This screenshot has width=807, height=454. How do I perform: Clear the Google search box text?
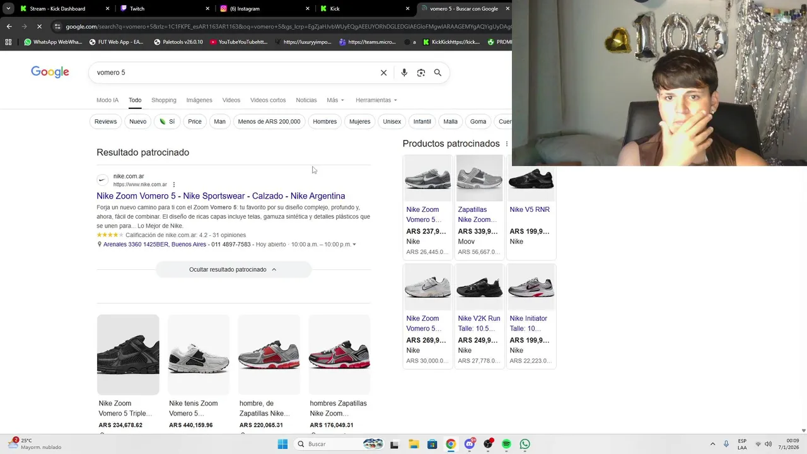(383, 73)
